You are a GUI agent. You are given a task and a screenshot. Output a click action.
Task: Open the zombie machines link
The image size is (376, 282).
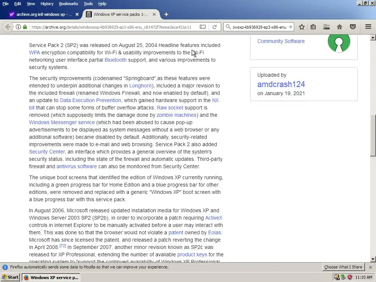click(177, 115)
